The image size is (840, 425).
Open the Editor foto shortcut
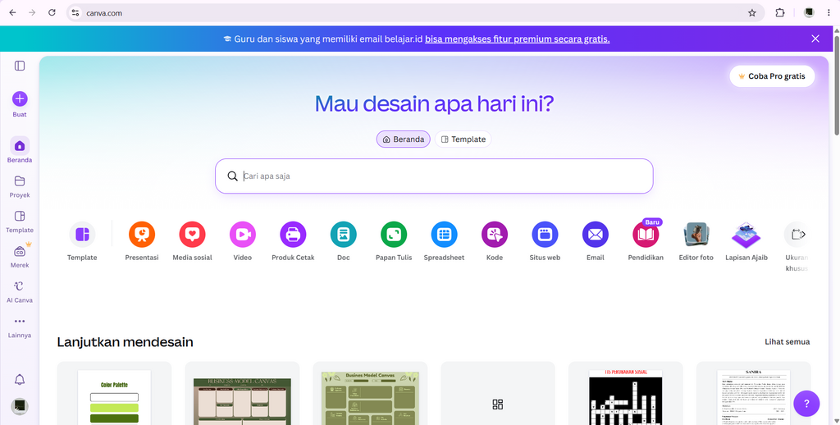[x=696, y=234]
